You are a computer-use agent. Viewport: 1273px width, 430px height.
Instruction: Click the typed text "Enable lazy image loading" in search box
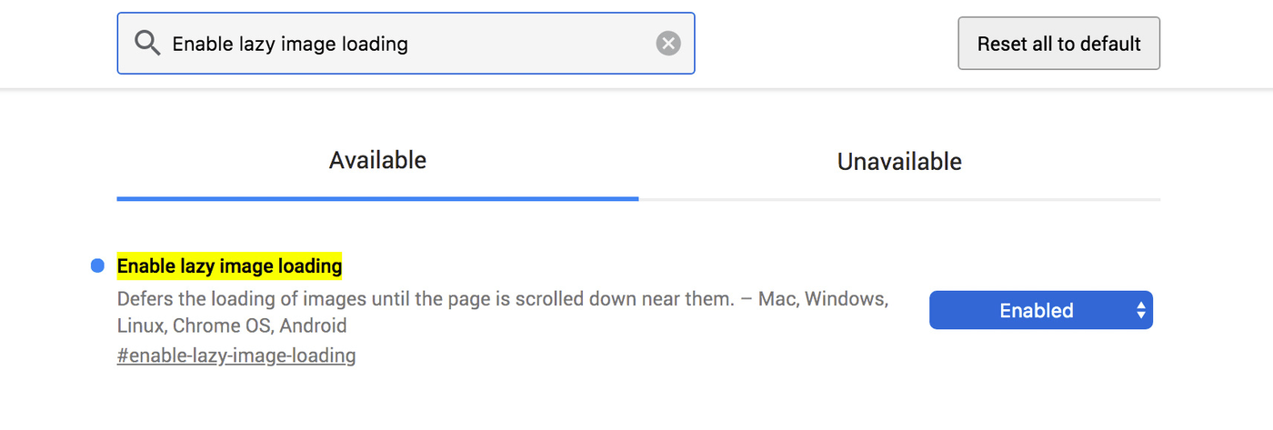(x=290, y=44)
